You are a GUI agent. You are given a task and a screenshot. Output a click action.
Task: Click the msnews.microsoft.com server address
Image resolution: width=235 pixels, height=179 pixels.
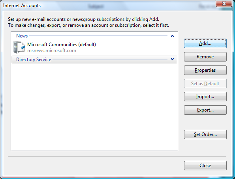pos(52,50)
